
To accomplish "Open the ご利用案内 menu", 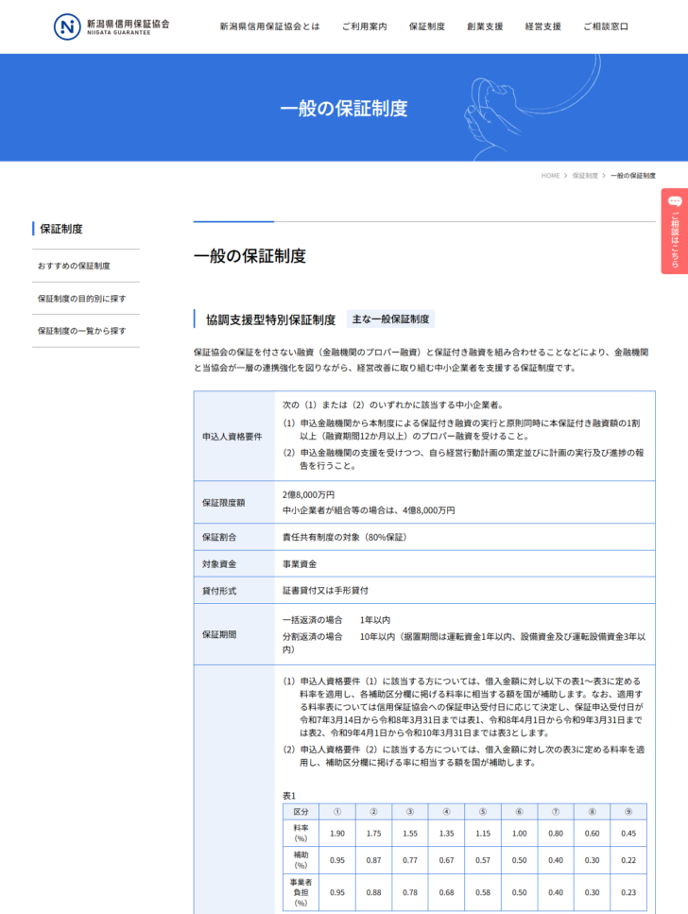I will (364, 26).
